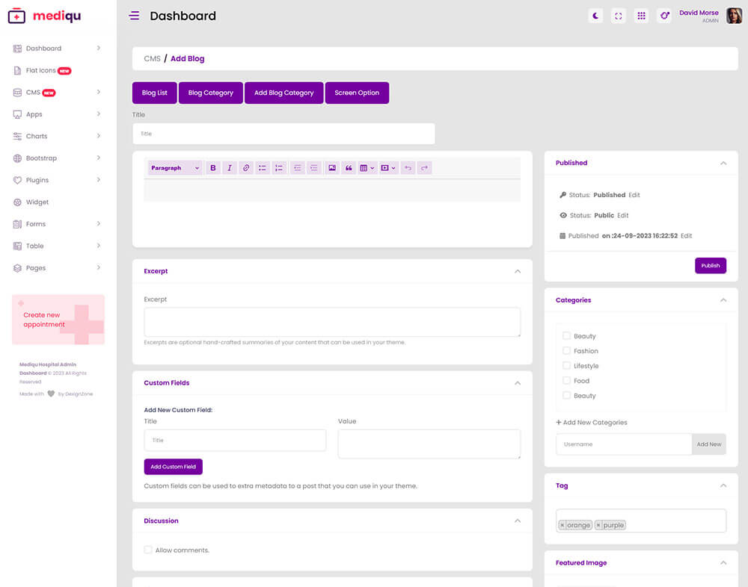The height and width of the screenshot is (587, 748).
Task: Enter fullscreen mode from the header
Action: 619,16
